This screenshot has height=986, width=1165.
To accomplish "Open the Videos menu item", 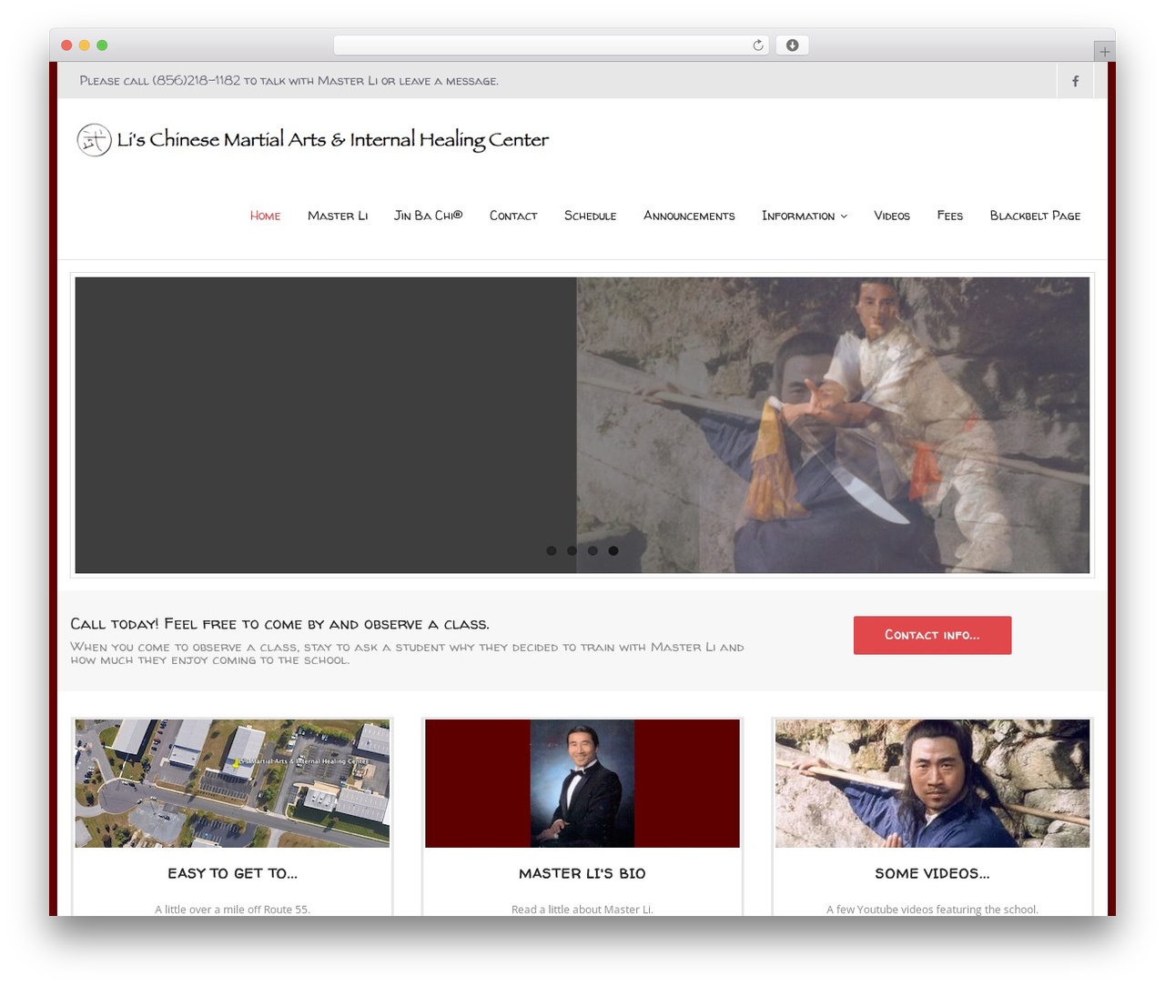I will (892, 216).
